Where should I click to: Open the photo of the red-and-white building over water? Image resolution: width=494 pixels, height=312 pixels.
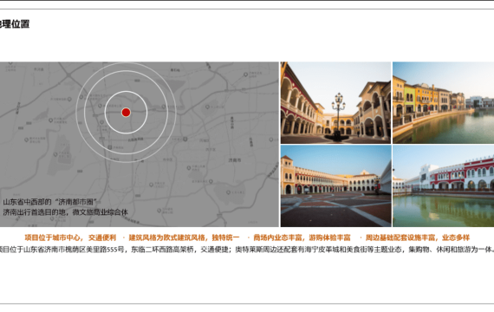[443, 186]
